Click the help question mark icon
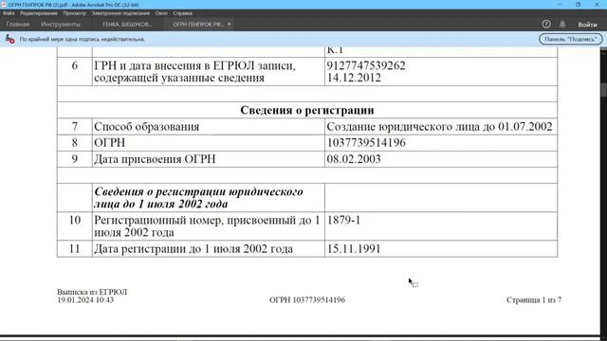Image resolution: width=607 pixels, height=341 pixels. click(546, 24)
